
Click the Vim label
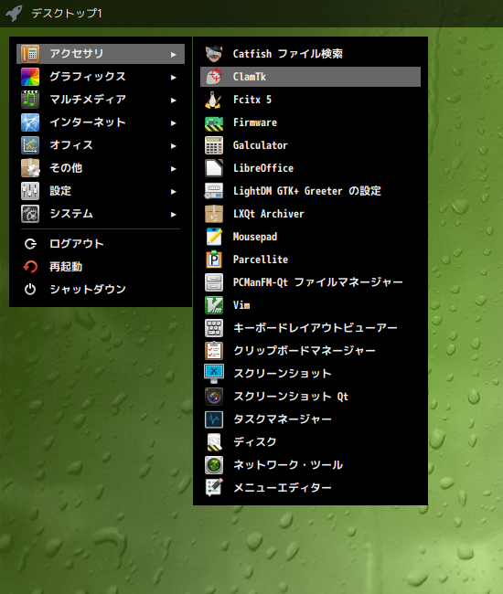pyautogui.click(x=241, y=305)
